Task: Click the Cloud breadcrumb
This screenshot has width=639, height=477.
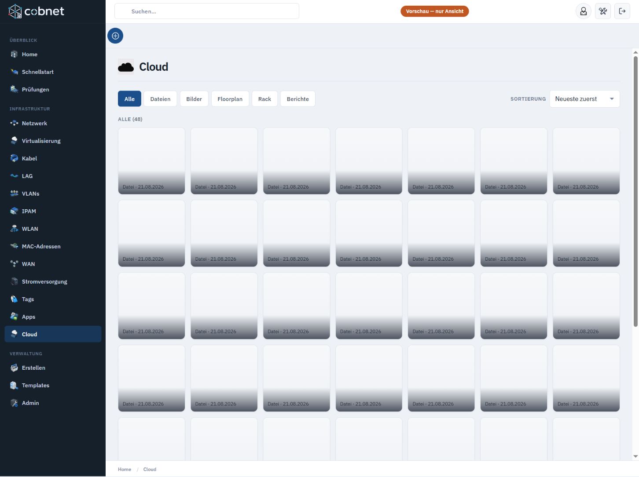Action: point(150,470)
